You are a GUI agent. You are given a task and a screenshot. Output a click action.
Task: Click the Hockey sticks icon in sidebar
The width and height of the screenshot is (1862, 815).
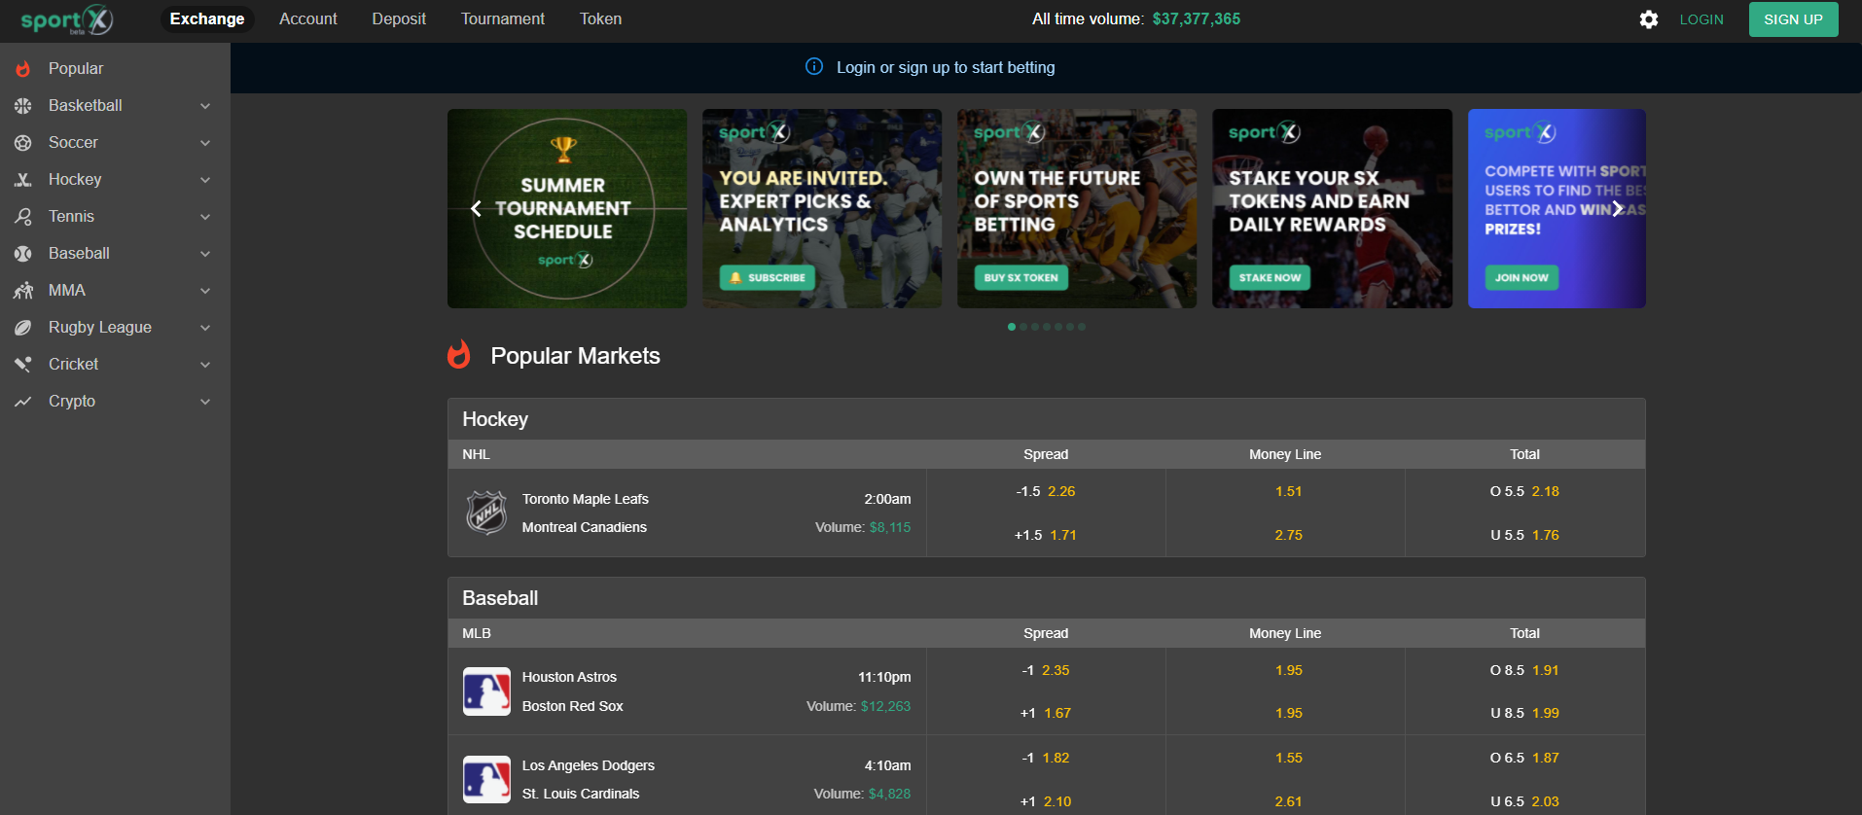(23, 180)
